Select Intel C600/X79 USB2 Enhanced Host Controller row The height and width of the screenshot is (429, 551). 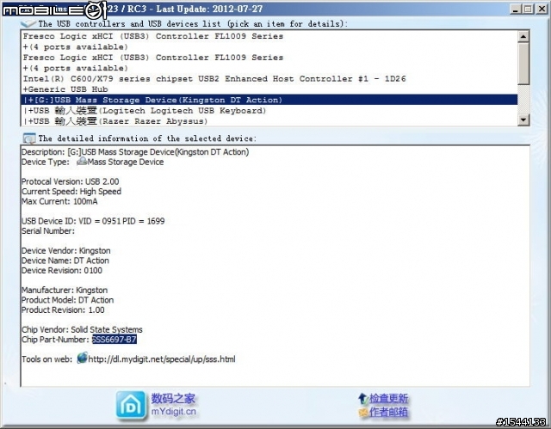(x=269, y=79)
